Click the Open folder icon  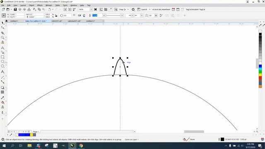(8, 10)
